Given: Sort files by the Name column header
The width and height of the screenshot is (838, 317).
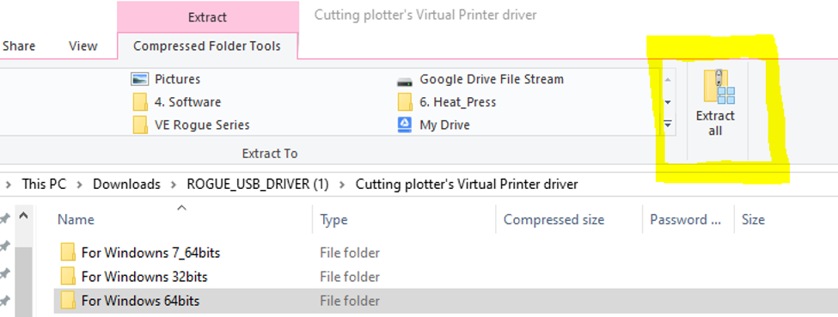Looking at the screenshot, I should click(76, 220).
